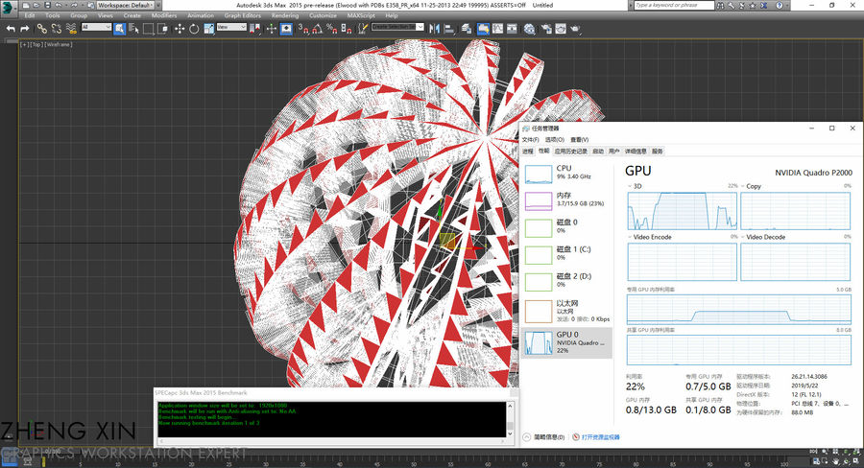864x468 pixels.
Task: Open the Rendering menu
Action: point(285,15)
